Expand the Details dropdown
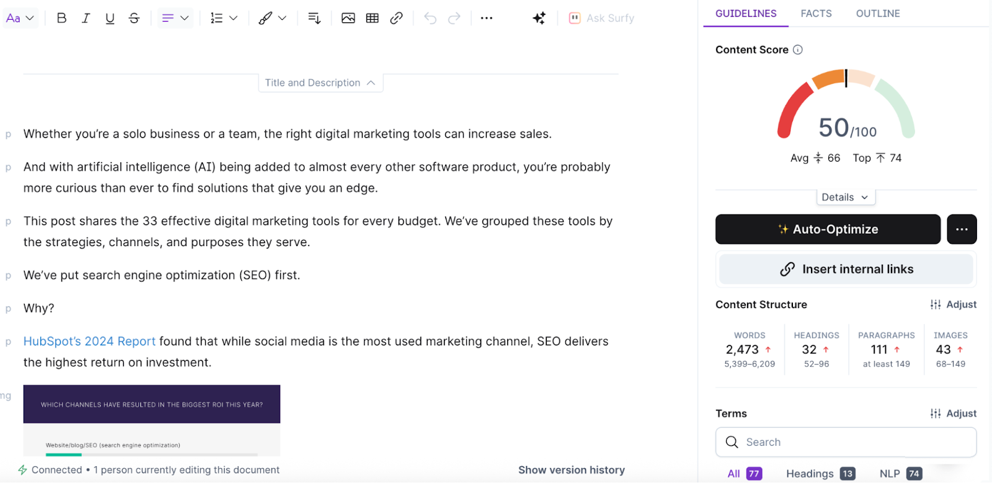 pos(846,197)
